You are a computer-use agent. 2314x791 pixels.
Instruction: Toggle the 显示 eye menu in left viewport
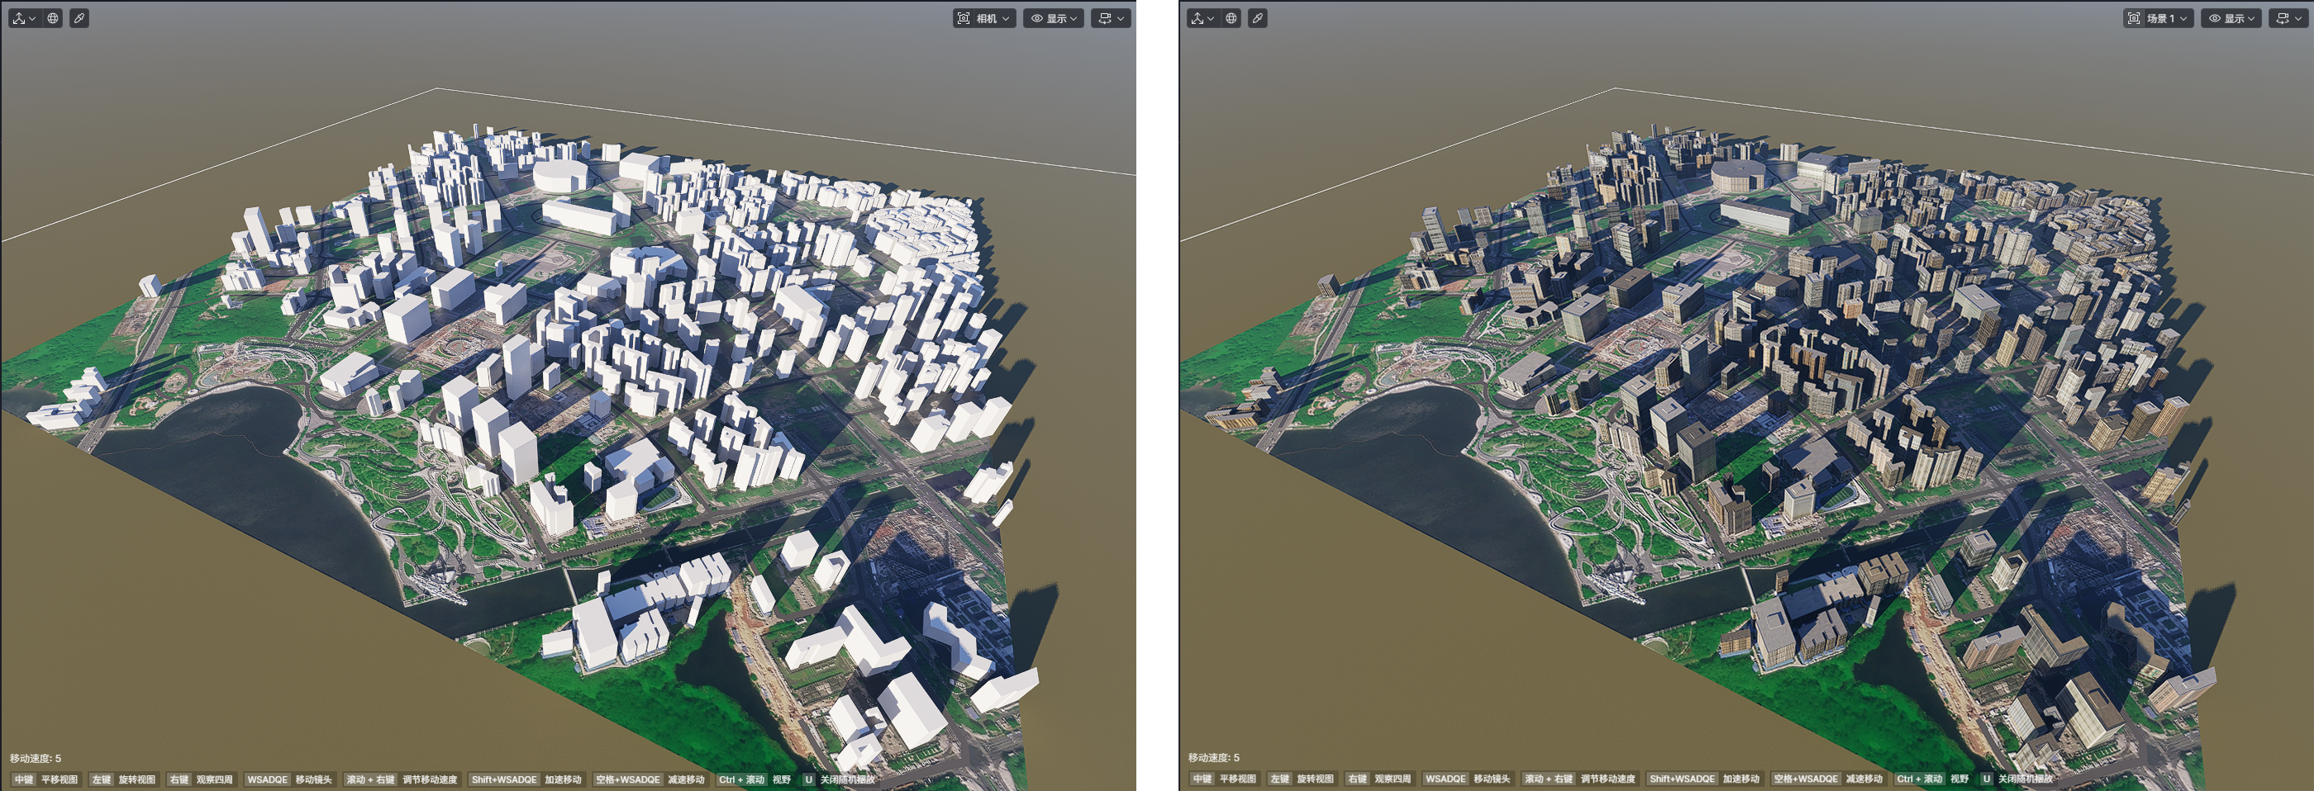1054,18
